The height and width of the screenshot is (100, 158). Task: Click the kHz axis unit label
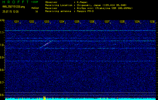tap(2, 20)
